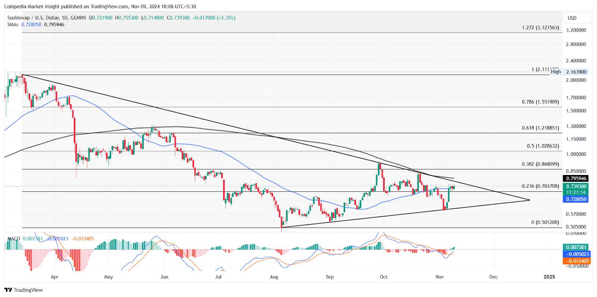The image size is (597, 297).
Task: Click the 1.700000 price axis label
Action: point(576,98)
